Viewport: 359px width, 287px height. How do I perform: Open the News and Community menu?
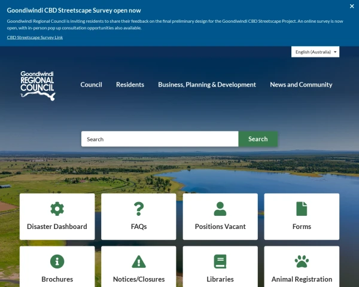point(301,85)
